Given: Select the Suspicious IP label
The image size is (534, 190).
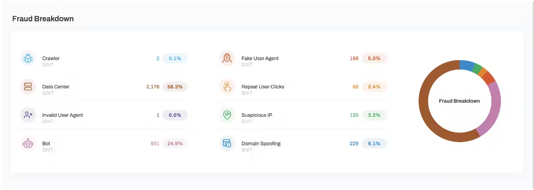Looking at the screenshot, I should coord(257,115).
